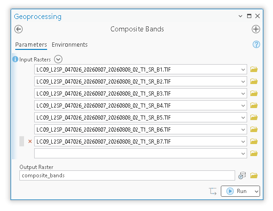Select the Parameters tab
This screenshot has height=211, width=273.
click(31, 45)
